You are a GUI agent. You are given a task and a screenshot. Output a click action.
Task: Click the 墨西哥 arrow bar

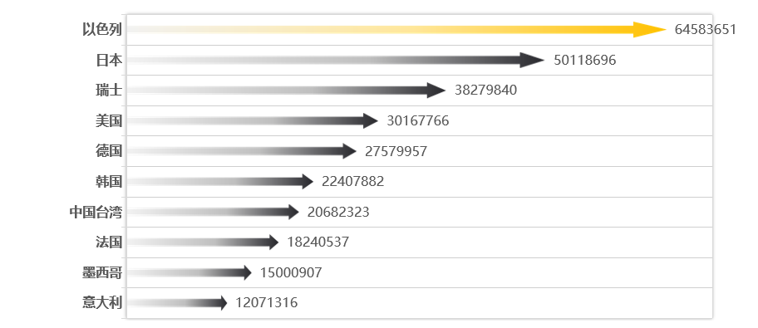pyautogui.click(x=189, y=272)
